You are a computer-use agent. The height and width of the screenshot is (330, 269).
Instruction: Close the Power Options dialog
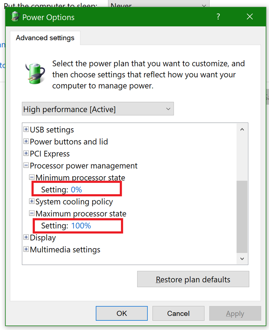[250, 17]
